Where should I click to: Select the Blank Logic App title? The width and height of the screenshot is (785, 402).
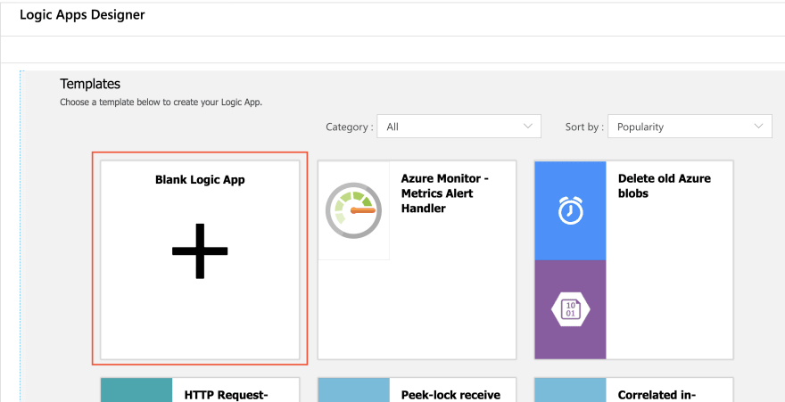(200, 180)
